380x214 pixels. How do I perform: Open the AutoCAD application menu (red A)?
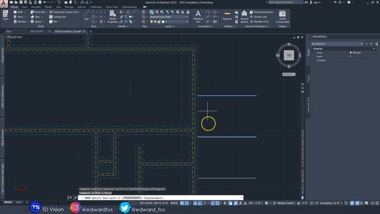[x=4, y=4]
